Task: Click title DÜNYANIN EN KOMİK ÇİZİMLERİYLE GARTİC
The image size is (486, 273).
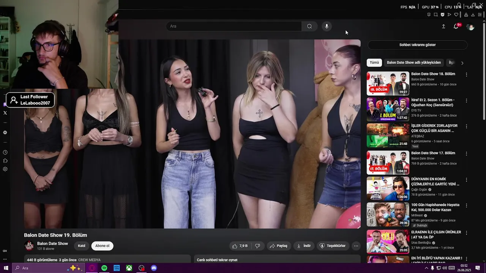Action: (435, 182)
